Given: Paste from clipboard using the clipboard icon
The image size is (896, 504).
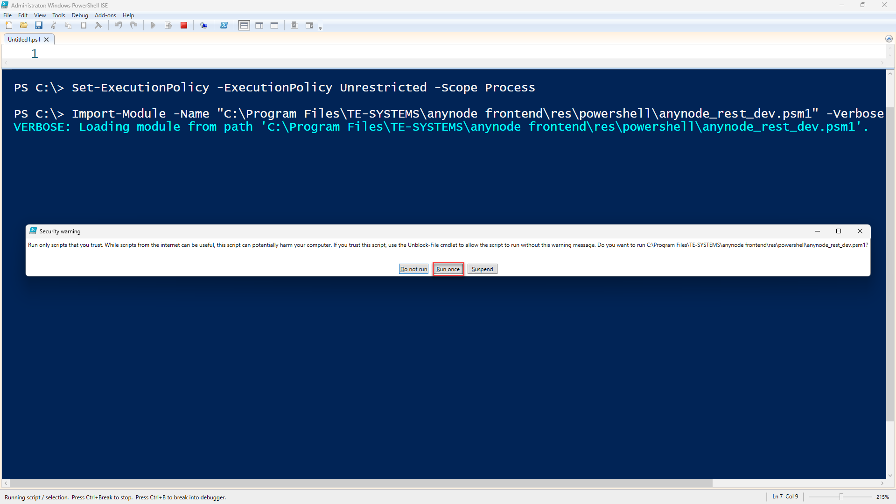Looking at the screenshot, I should [x=83, y=25].
